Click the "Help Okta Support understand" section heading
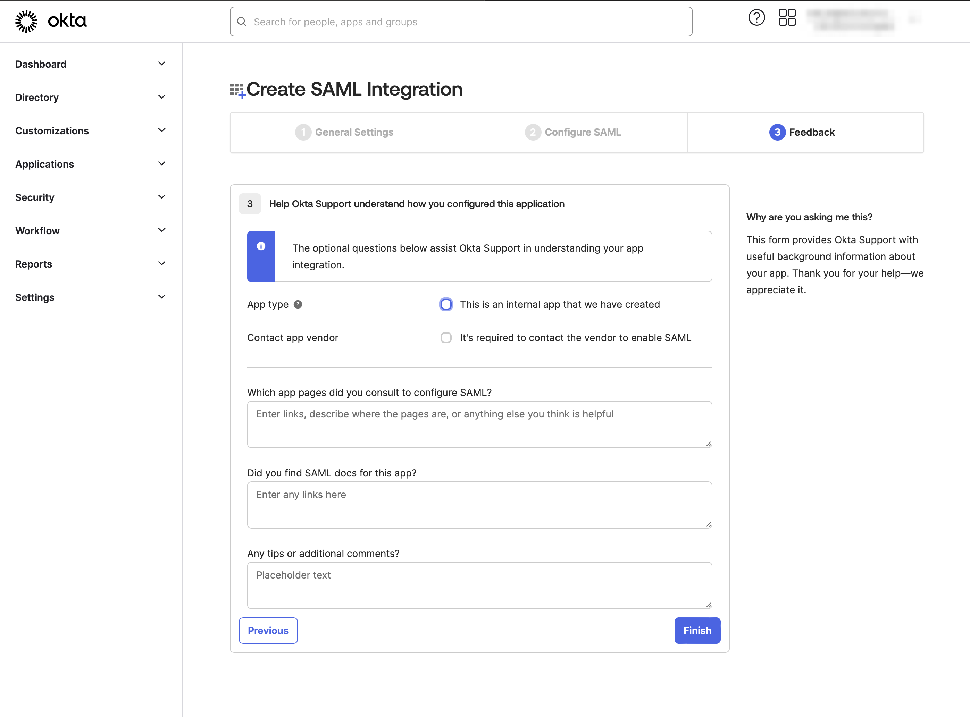This screenshot has width=970, height=717. click(x=417, y=204)
